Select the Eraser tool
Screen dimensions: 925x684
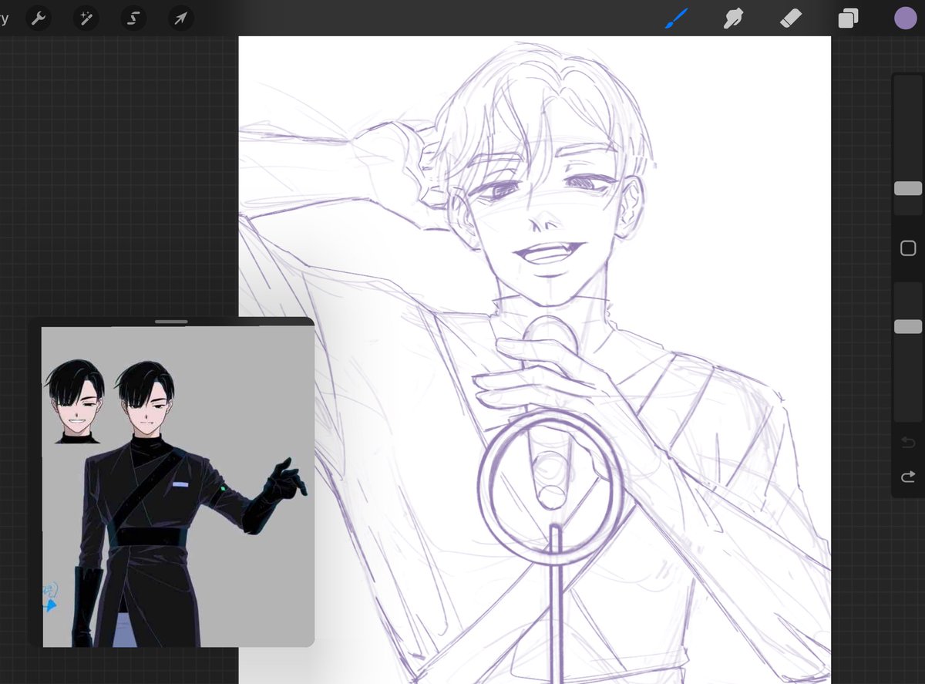point(790,18)
